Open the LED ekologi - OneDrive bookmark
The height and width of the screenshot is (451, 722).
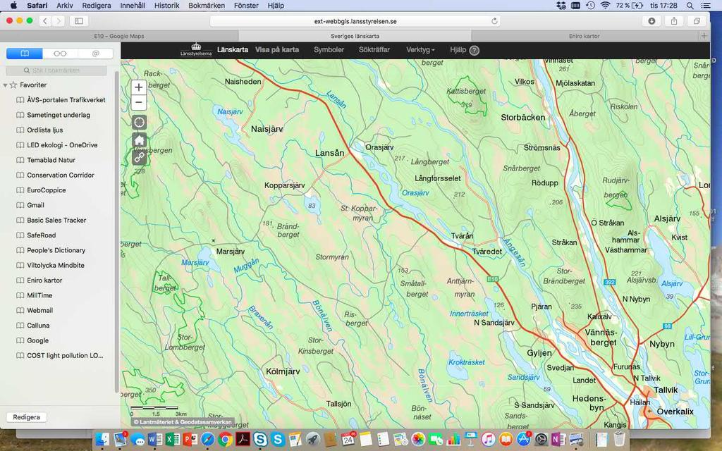click(x=61, y=145)
